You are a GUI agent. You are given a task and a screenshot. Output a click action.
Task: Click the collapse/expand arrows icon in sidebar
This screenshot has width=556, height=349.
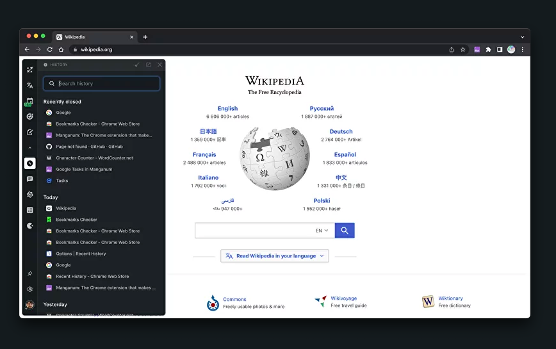[29, 70]
